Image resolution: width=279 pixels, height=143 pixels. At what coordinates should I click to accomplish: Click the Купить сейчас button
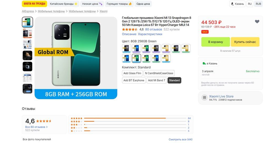245,42
